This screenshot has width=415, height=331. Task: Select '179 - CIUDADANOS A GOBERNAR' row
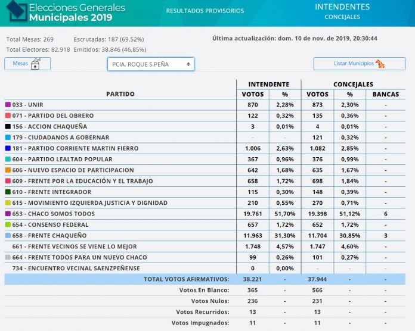pos(205,138)
